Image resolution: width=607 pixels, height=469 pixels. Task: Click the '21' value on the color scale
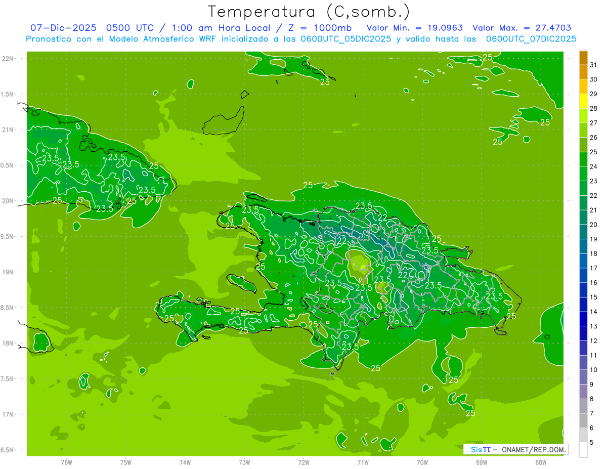[x=594, y=210]
